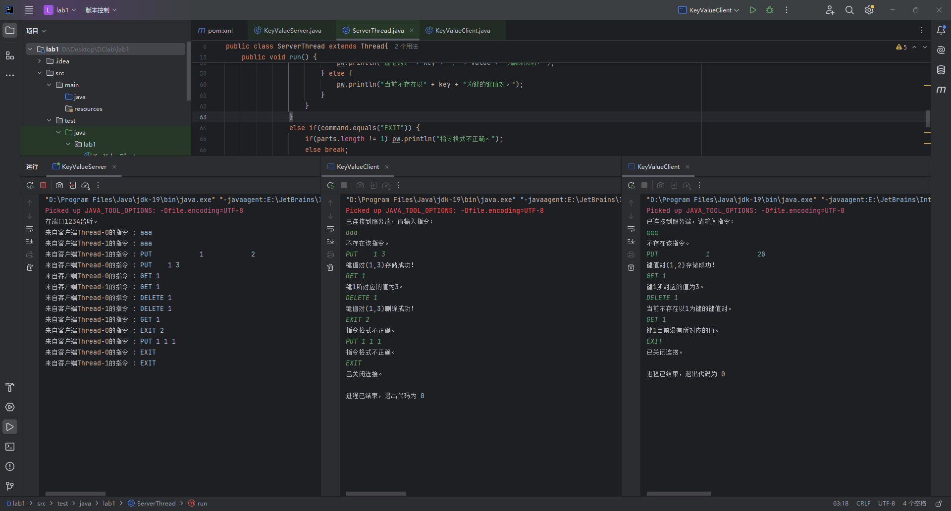
Task: Rerun the rightmost KeyValueClient process
Action: (632, 185)
